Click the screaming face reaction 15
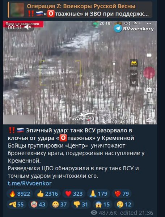Viewport: 165px width, 217px height. pos(102,204)
